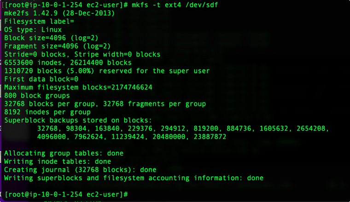
Task: Click the Allocating group tables: done line
Action: [64, 153]
